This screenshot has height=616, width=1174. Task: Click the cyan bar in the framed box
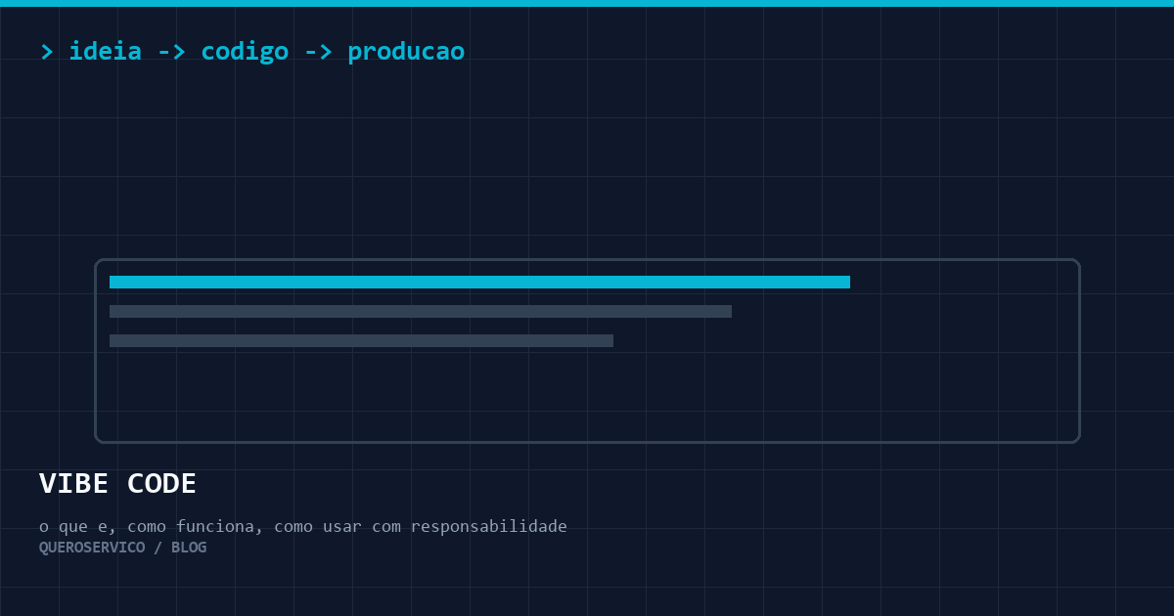click(x=479, y=282)
